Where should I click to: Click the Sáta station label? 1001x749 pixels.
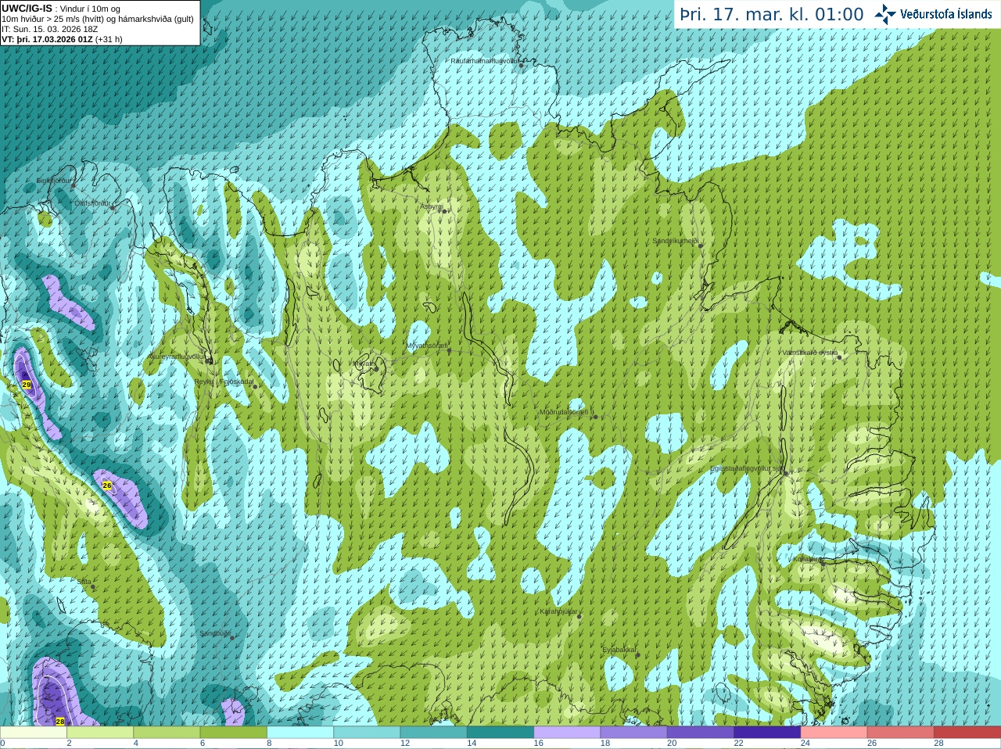tap(84, 582)
